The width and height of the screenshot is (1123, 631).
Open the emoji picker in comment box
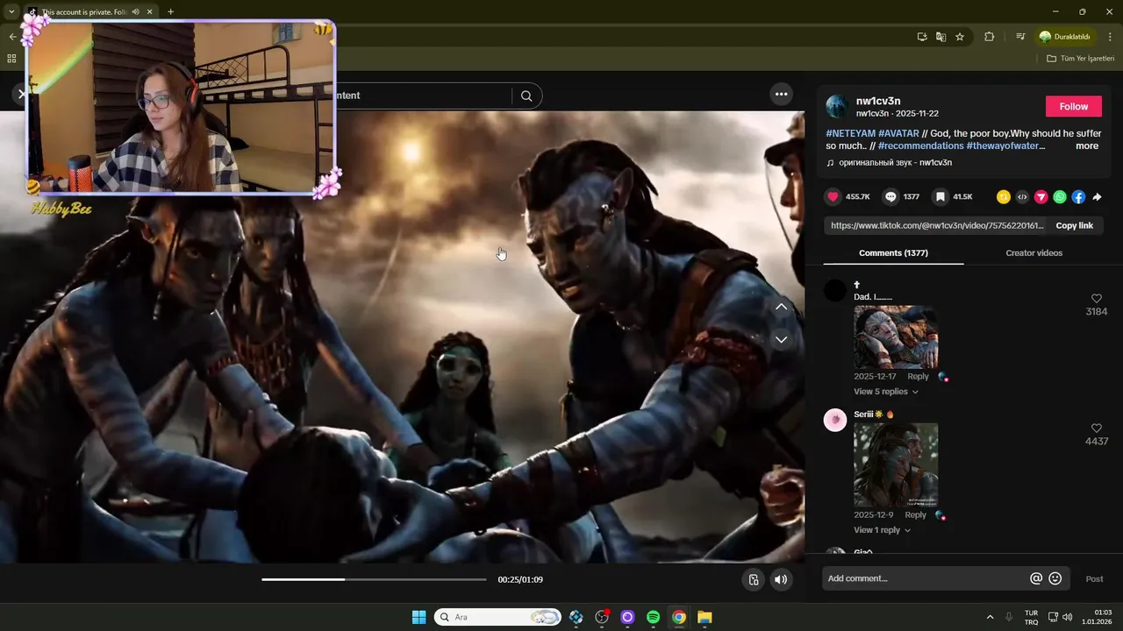click(1055, 578)
